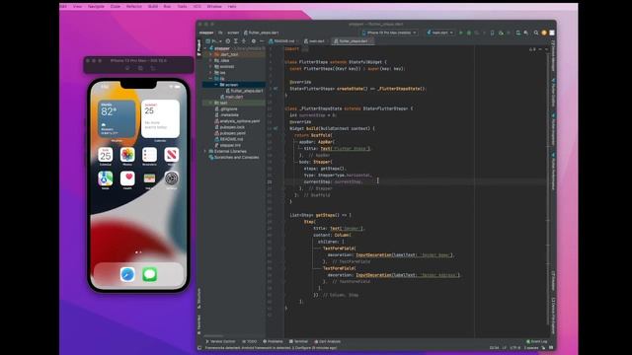Screen dimensions: 632x355
Task: Click the simulator rotate icon
Action: click(153, 68)
